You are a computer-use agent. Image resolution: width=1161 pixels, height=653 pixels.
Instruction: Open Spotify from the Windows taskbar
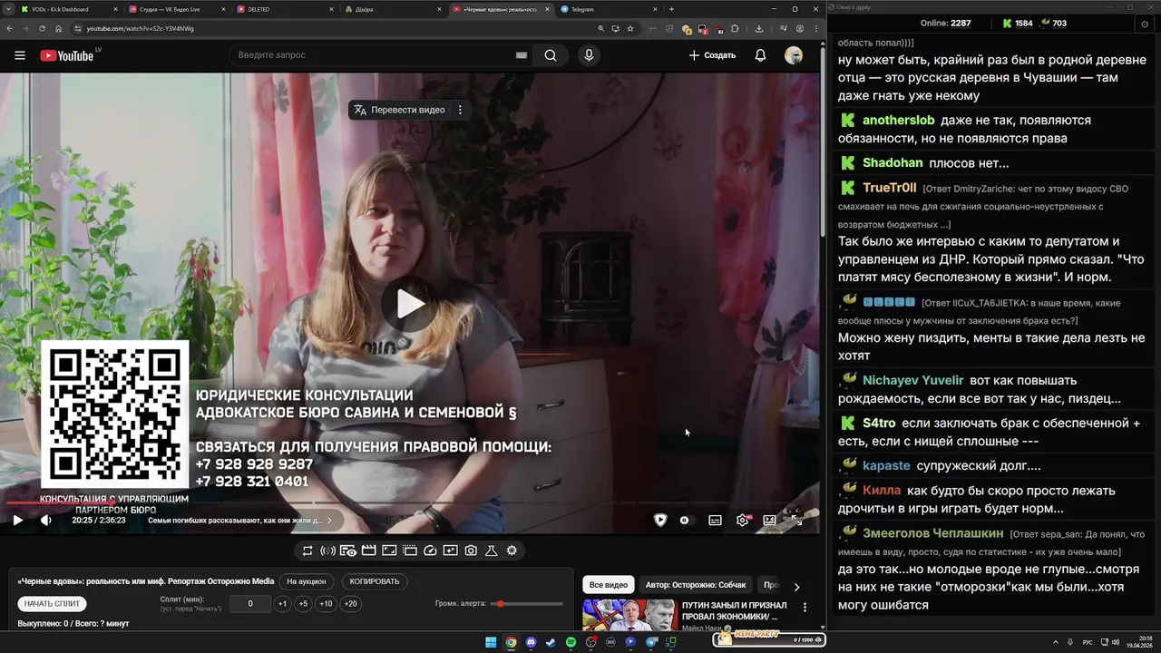pyautogui.click(x=571, y=642)
